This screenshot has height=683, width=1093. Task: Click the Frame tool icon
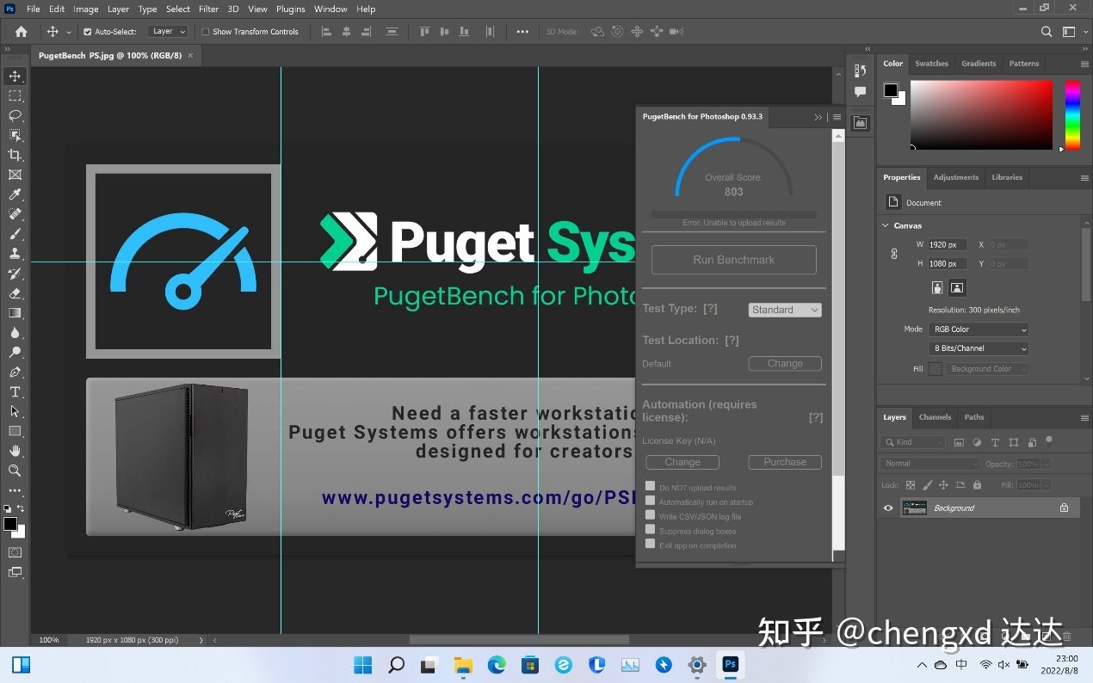coord(15,175)
